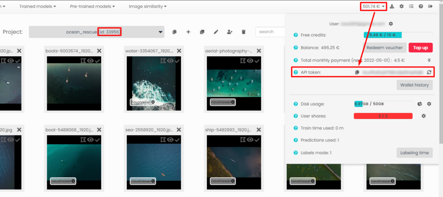Show help for Total monthly payment
This screenshot has width=443, height=197.
click(295, 60)
